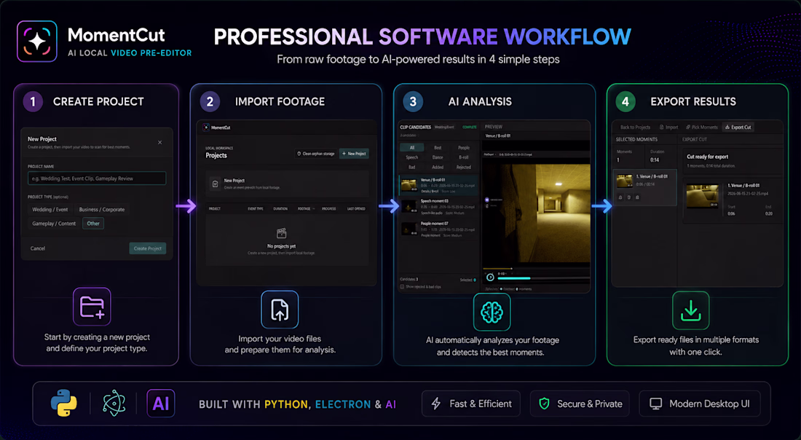Filter clip candidates by Added

tap(438, 167)
